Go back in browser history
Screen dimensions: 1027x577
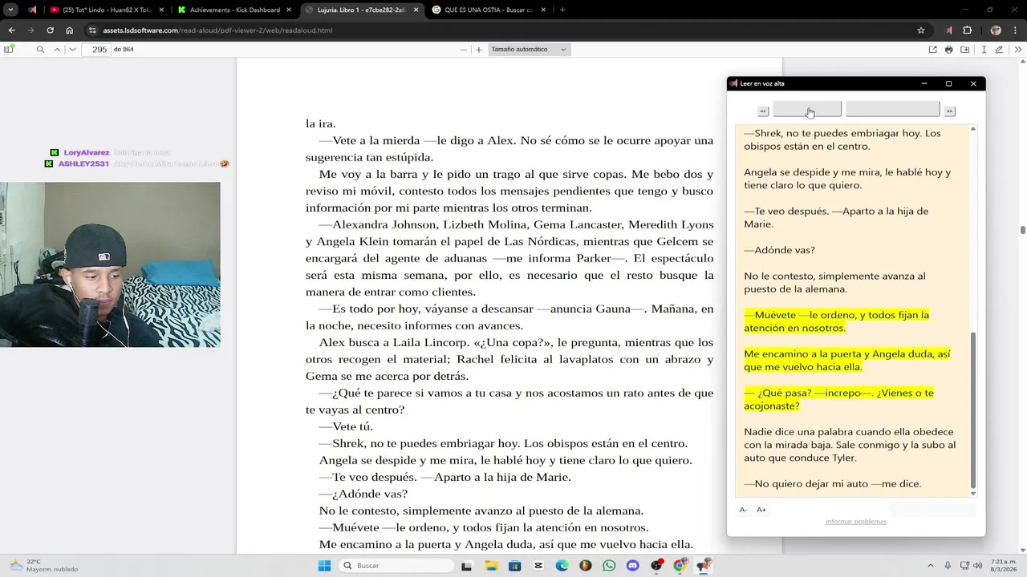(x=11, y=30)
